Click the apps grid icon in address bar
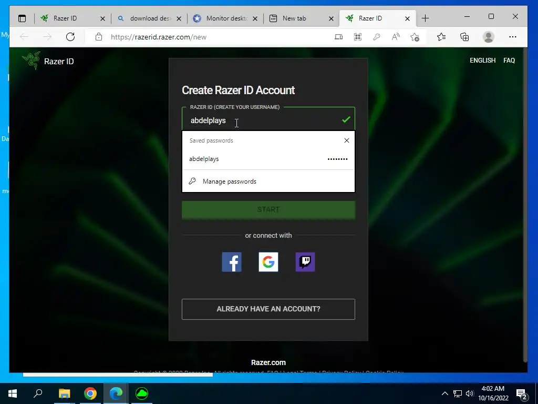Viewport: 538px width, 404px height. tap(357, 37)
